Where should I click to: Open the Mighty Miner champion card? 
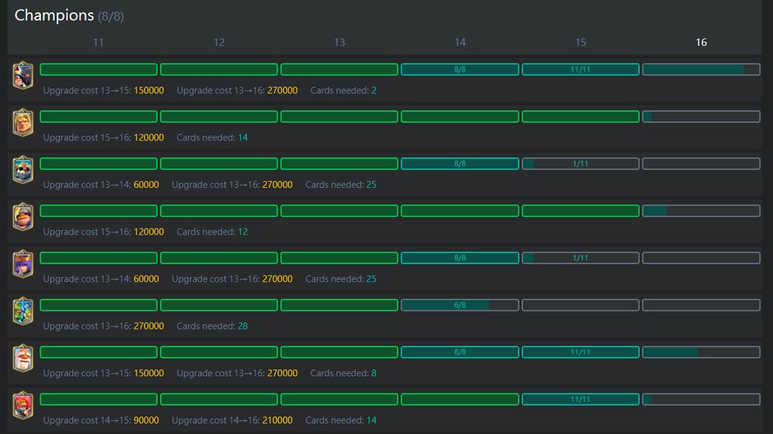point(23,217)
